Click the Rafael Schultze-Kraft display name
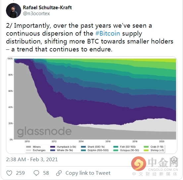This screenshot has width=183, height=180. point(47,8)
